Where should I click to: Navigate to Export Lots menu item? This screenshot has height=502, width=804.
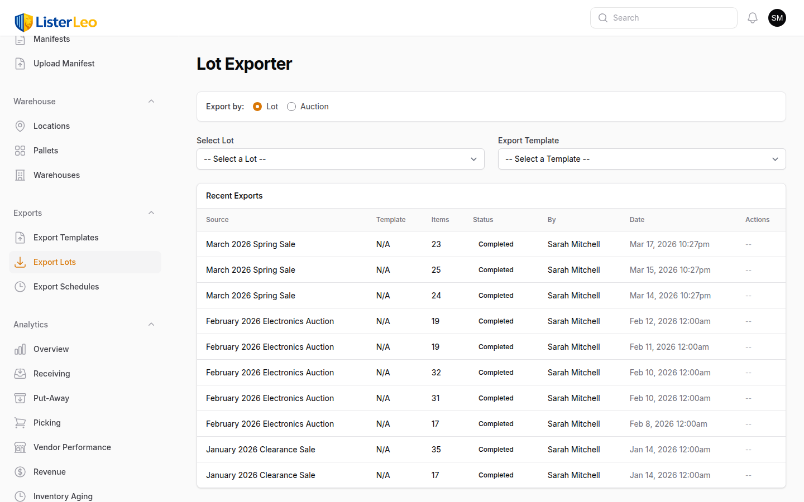pyautogui.click(x=54, y=262)
